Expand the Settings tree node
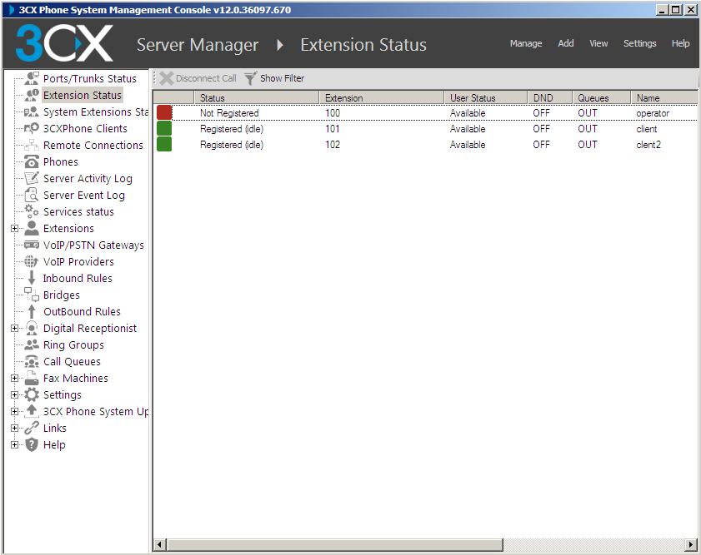 (14, 395)
